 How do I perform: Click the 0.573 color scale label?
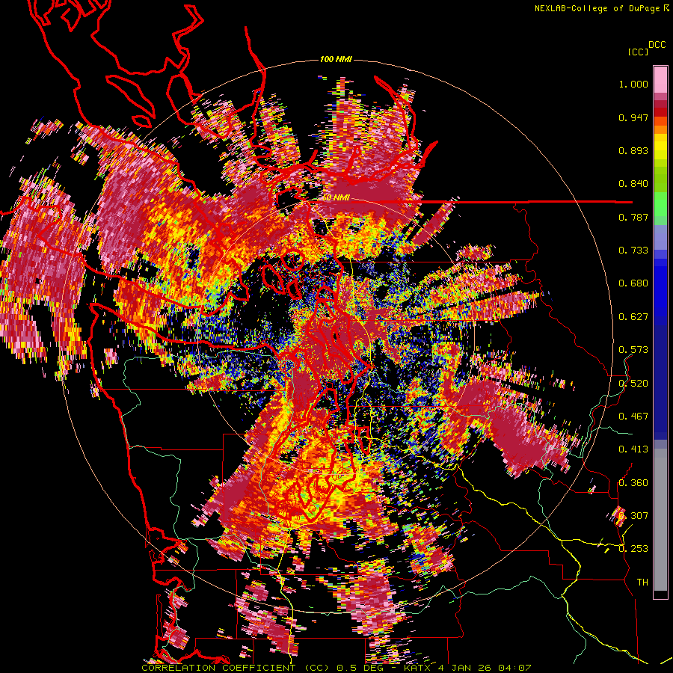click(633, 350)
